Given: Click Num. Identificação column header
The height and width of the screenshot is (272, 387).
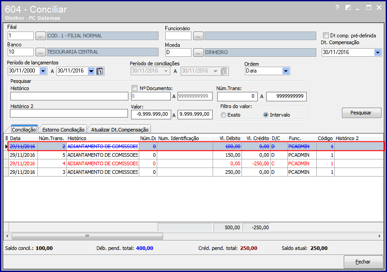Looking at the screenshot, I should click(x=185, y=138).
